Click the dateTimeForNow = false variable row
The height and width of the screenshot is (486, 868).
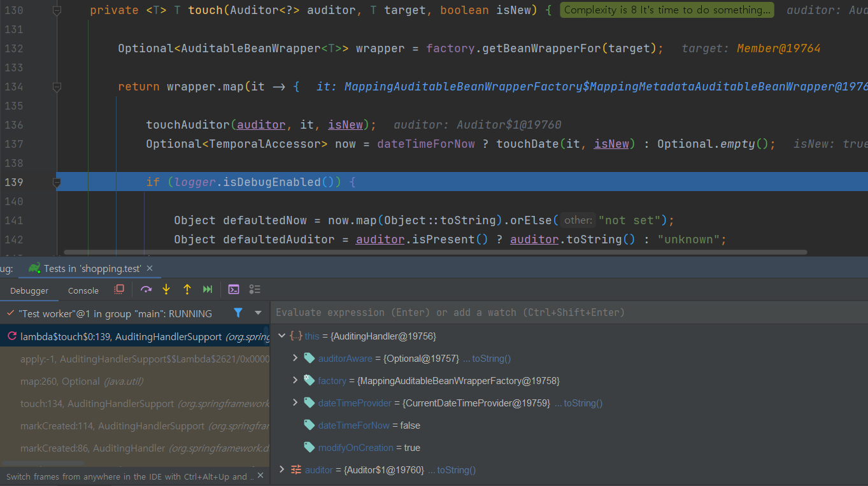569,425
